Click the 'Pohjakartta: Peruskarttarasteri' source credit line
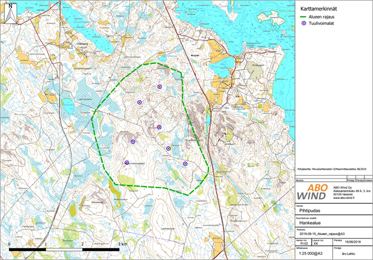 [x=332, y=169]
